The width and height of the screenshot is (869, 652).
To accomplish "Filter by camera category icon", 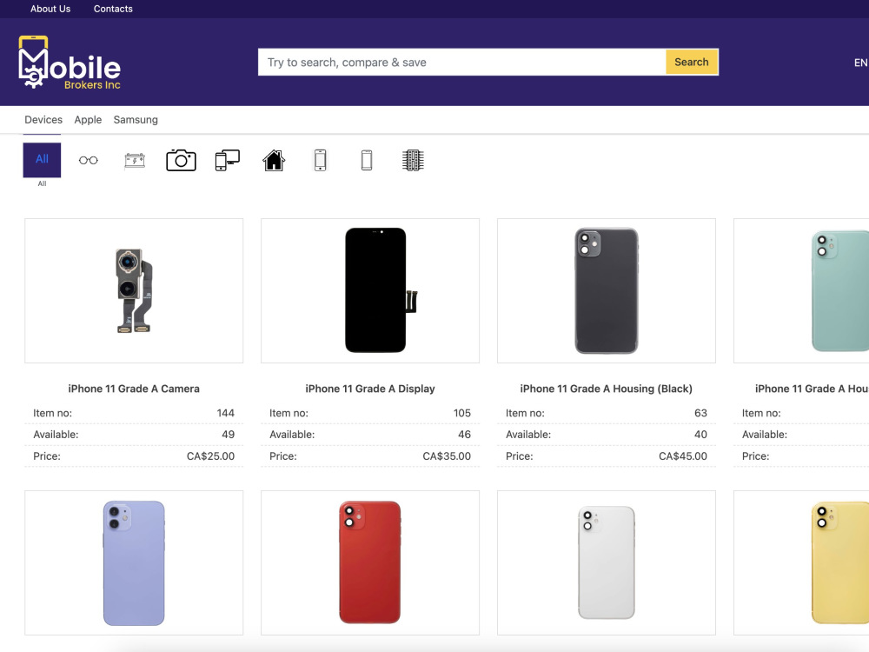I will 182,160.
